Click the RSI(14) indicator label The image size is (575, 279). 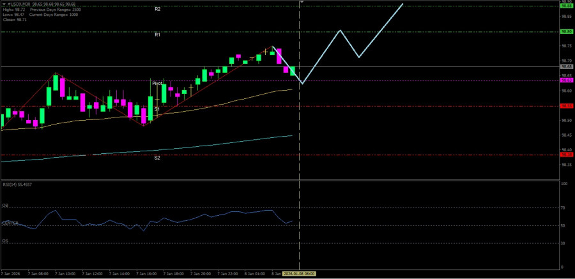[x=17, y=185]
